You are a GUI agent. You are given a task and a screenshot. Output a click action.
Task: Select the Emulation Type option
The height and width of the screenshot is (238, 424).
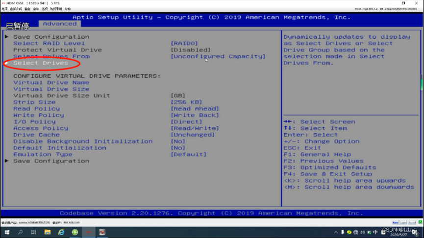43,155
